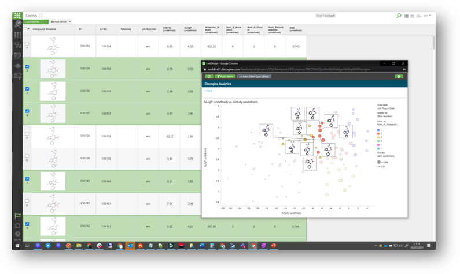Open dropdown arrow next to LiveReports tab
The image size is (460, 274).
click(x=46, y=22)
